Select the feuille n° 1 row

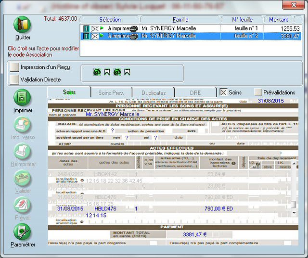(x=192, y=28)
